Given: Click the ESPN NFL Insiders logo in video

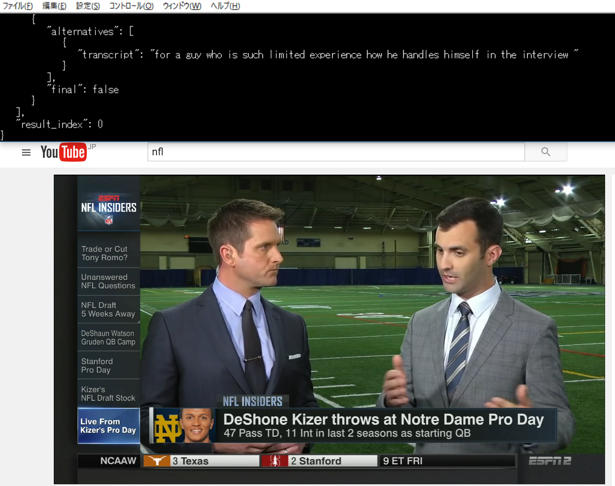Looking at the screenshot, I should coord(109,209).
